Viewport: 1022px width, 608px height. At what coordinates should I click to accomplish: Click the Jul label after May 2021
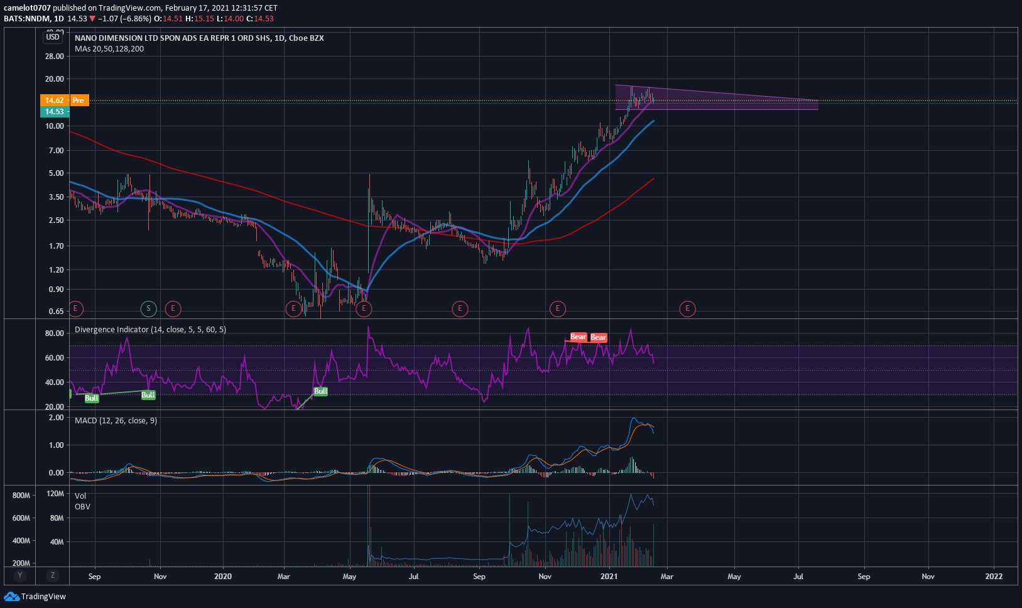[798, 576]
